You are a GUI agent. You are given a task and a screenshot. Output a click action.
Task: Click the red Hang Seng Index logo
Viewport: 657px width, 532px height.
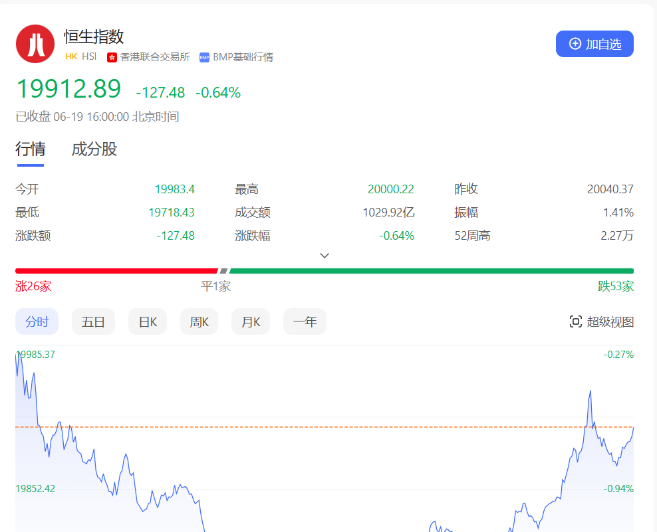point(35,44)
